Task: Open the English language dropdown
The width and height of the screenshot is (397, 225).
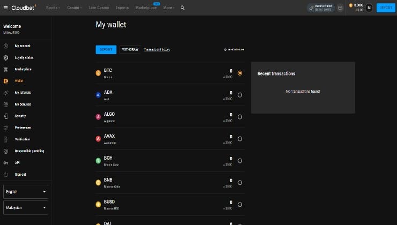Action: tap(26, 192)
